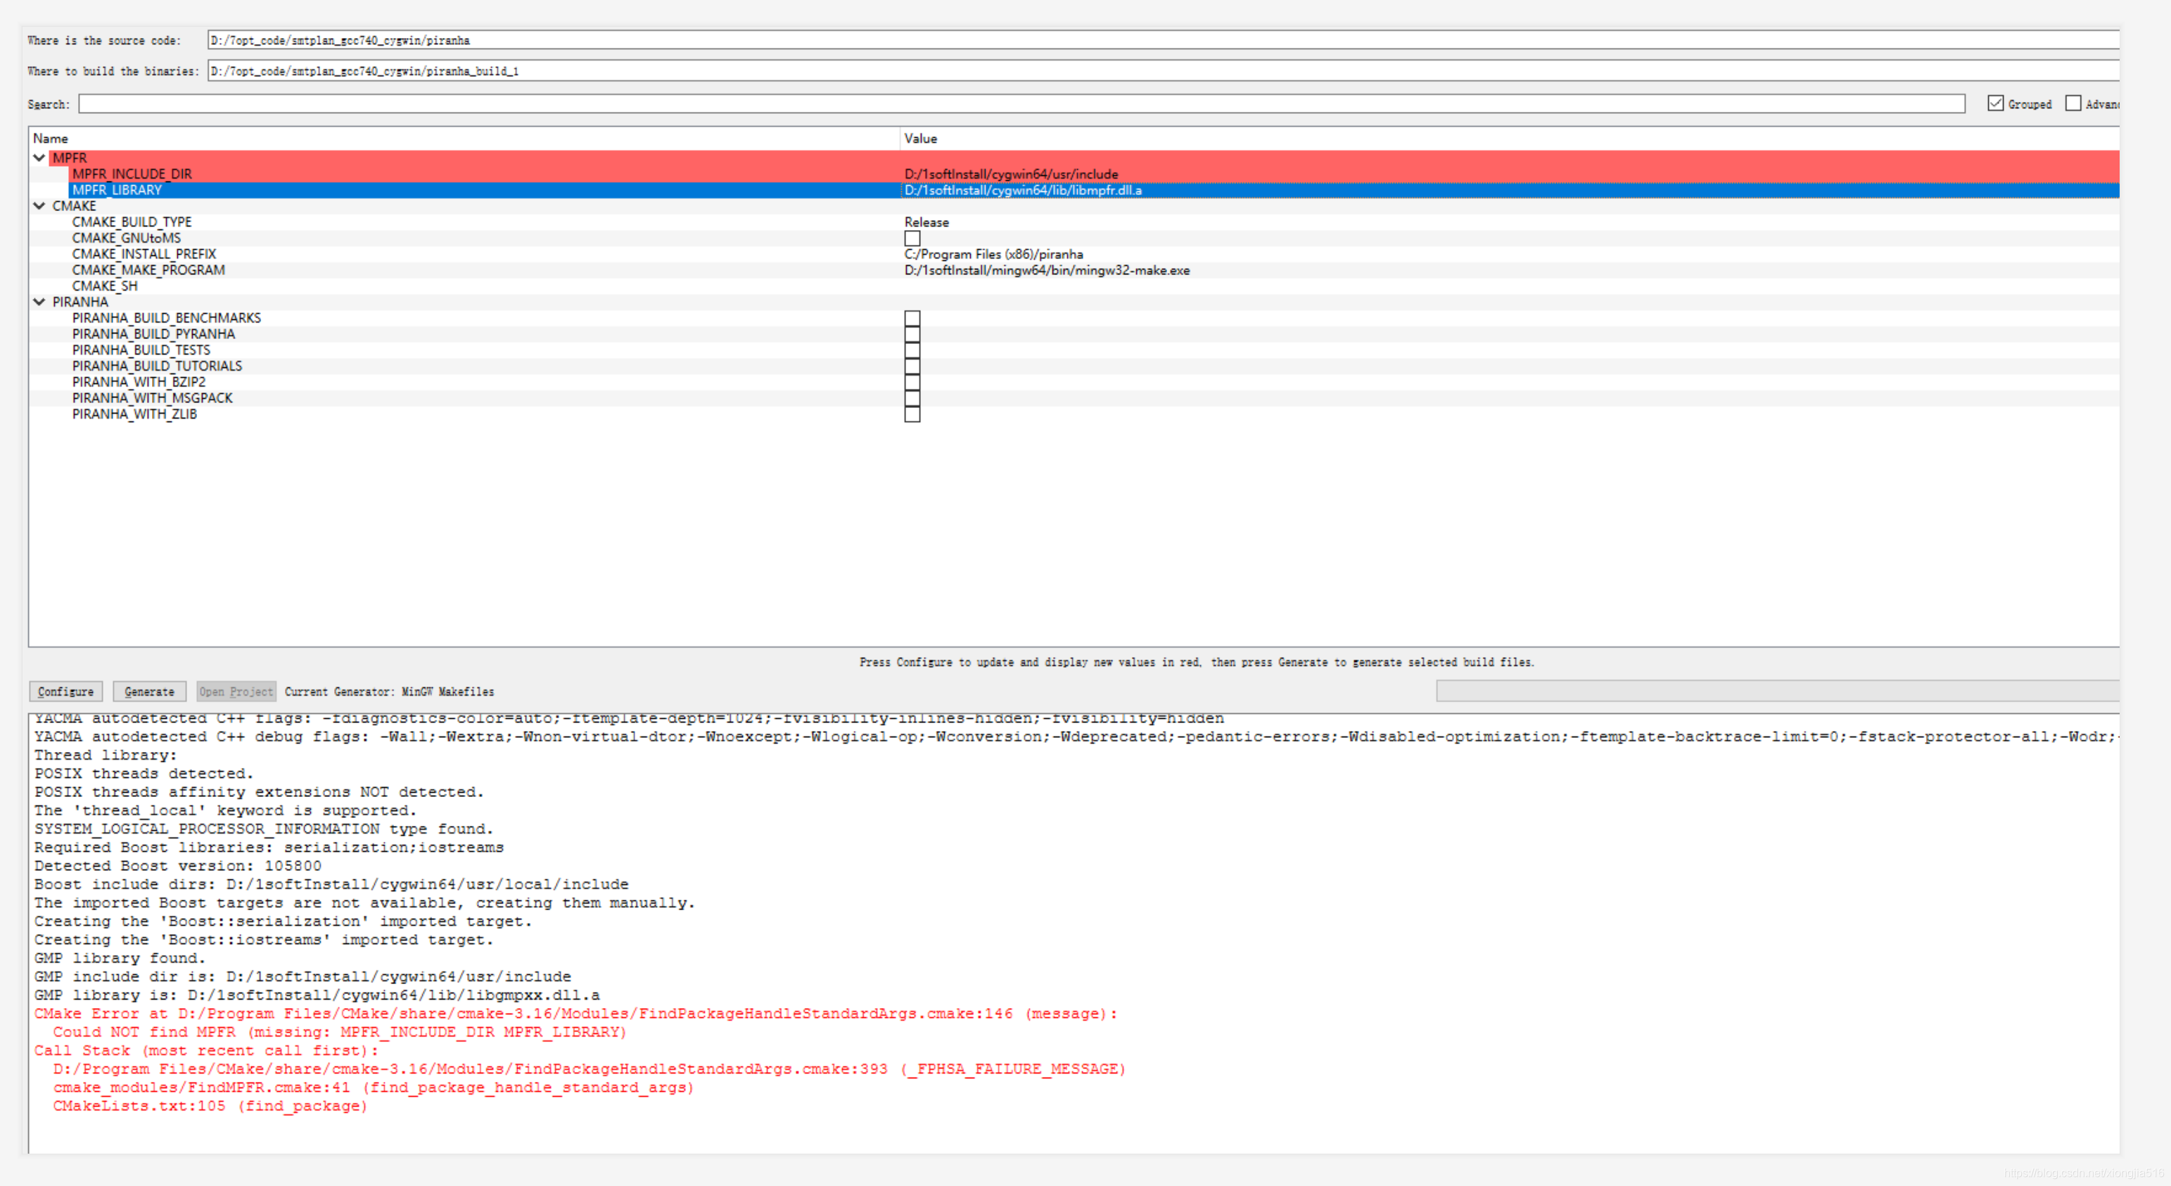
Task: Select the CMAKE_INSTALL_PREFIX entry
Action: pyautogui.click(x=144, y=255)
